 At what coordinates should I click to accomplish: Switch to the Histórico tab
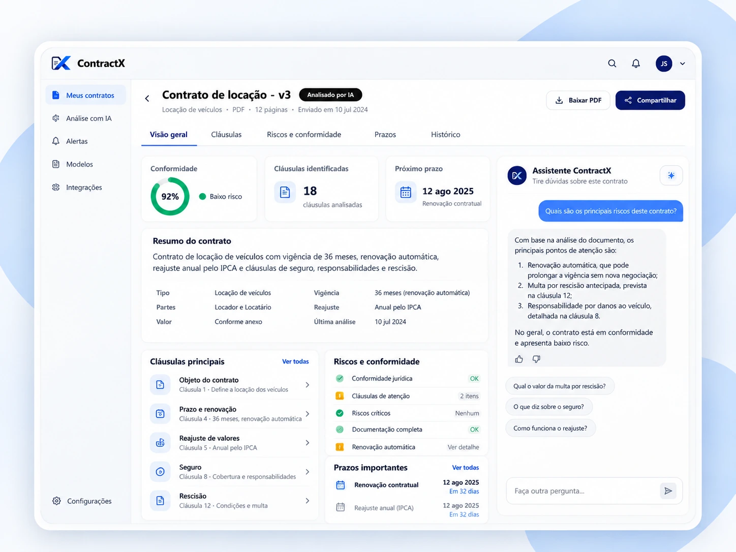(x=446, y=135)
